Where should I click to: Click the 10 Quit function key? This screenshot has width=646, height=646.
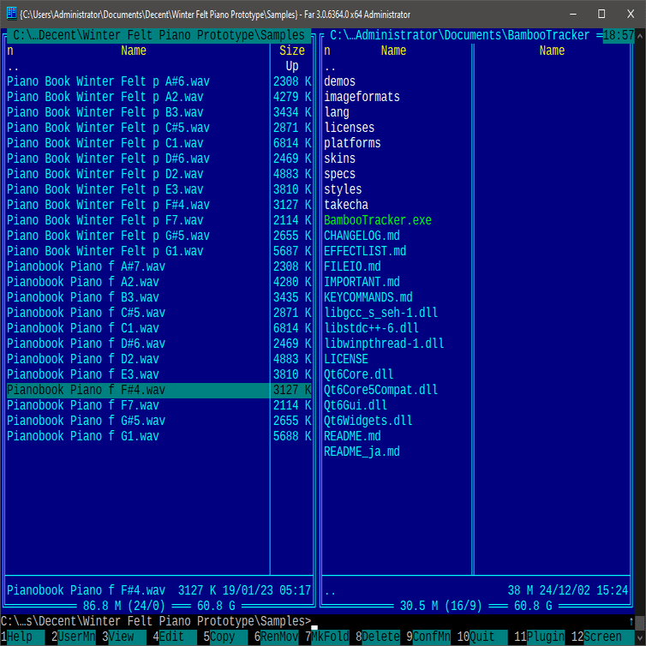point(482,636)
